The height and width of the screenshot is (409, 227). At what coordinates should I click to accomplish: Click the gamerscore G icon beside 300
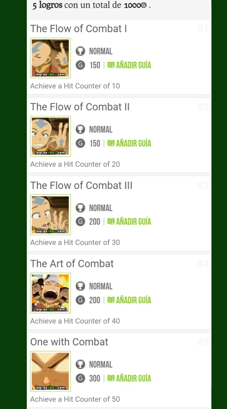(x=80, y=378)
